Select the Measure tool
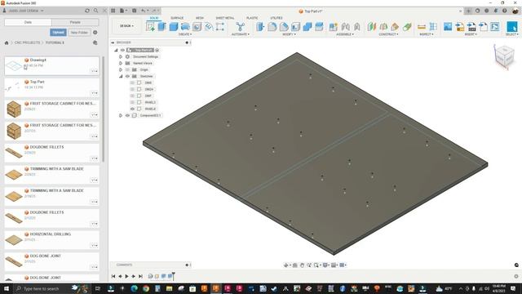Image resolution: width=522 pixels, height=294 pixels. [422, 27]
